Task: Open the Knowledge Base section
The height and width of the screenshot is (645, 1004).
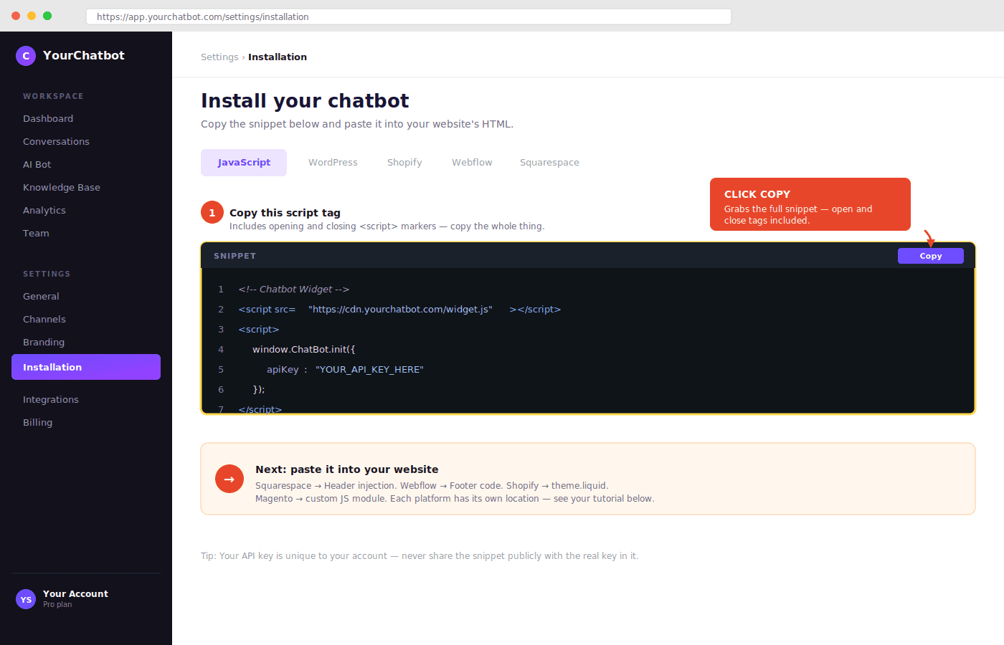Action: [62, 187]
